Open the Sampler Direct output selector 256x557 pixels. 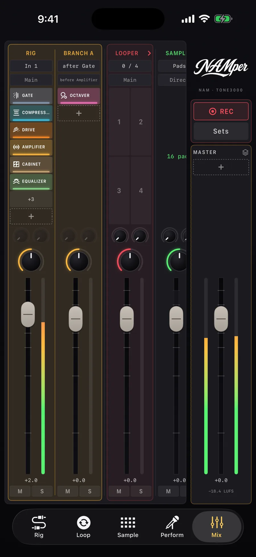pos(172,80)
